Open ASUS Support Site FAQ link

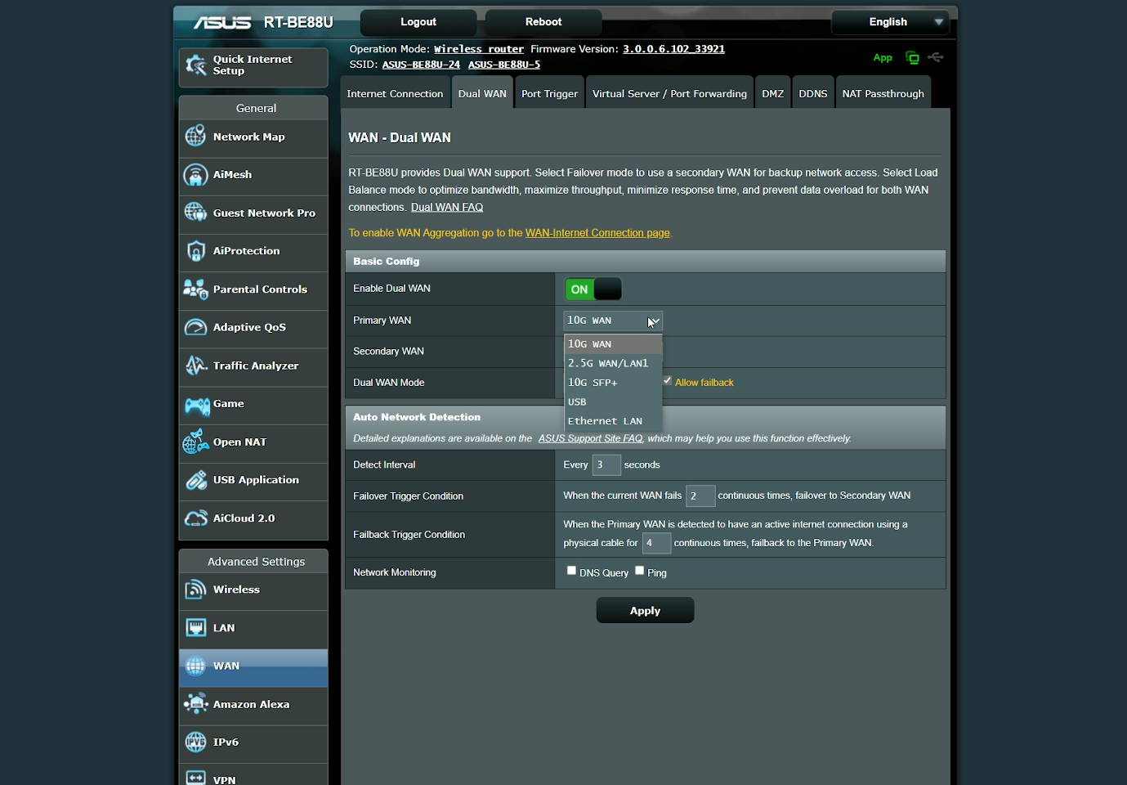pyautogui.click(x=590, y=438)
